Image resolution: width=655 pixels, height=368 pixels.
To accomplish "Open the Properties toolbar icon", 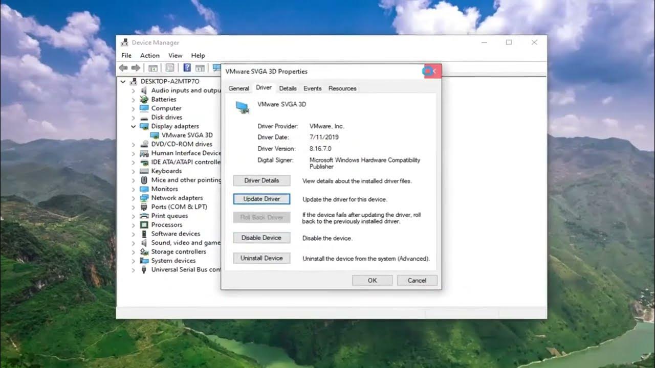I will click(x=170, y=67).
